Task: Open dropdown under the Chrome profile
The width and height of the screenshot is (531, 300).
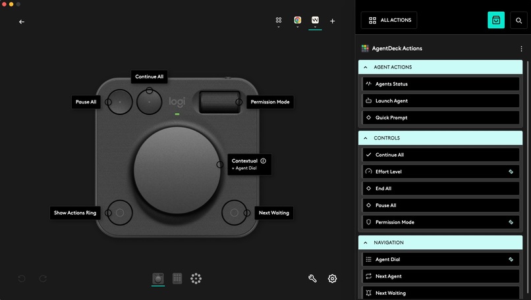Action: (297, 27)
